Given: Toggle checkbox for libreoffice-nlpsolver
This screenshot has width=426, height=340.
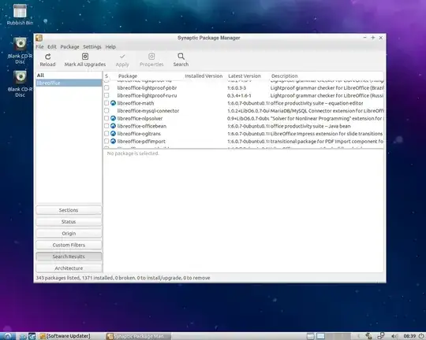Looking at the screenshot, I should click(x=106, y=118).
